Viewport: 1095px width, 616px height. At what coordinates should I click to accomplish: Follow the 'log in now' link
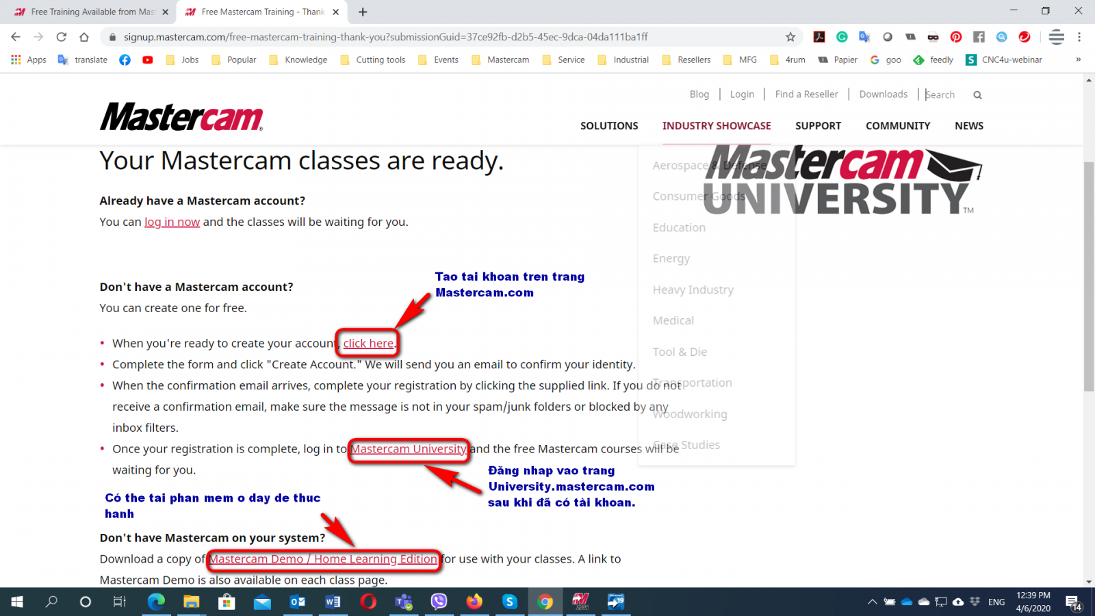[x=172, y=222]
